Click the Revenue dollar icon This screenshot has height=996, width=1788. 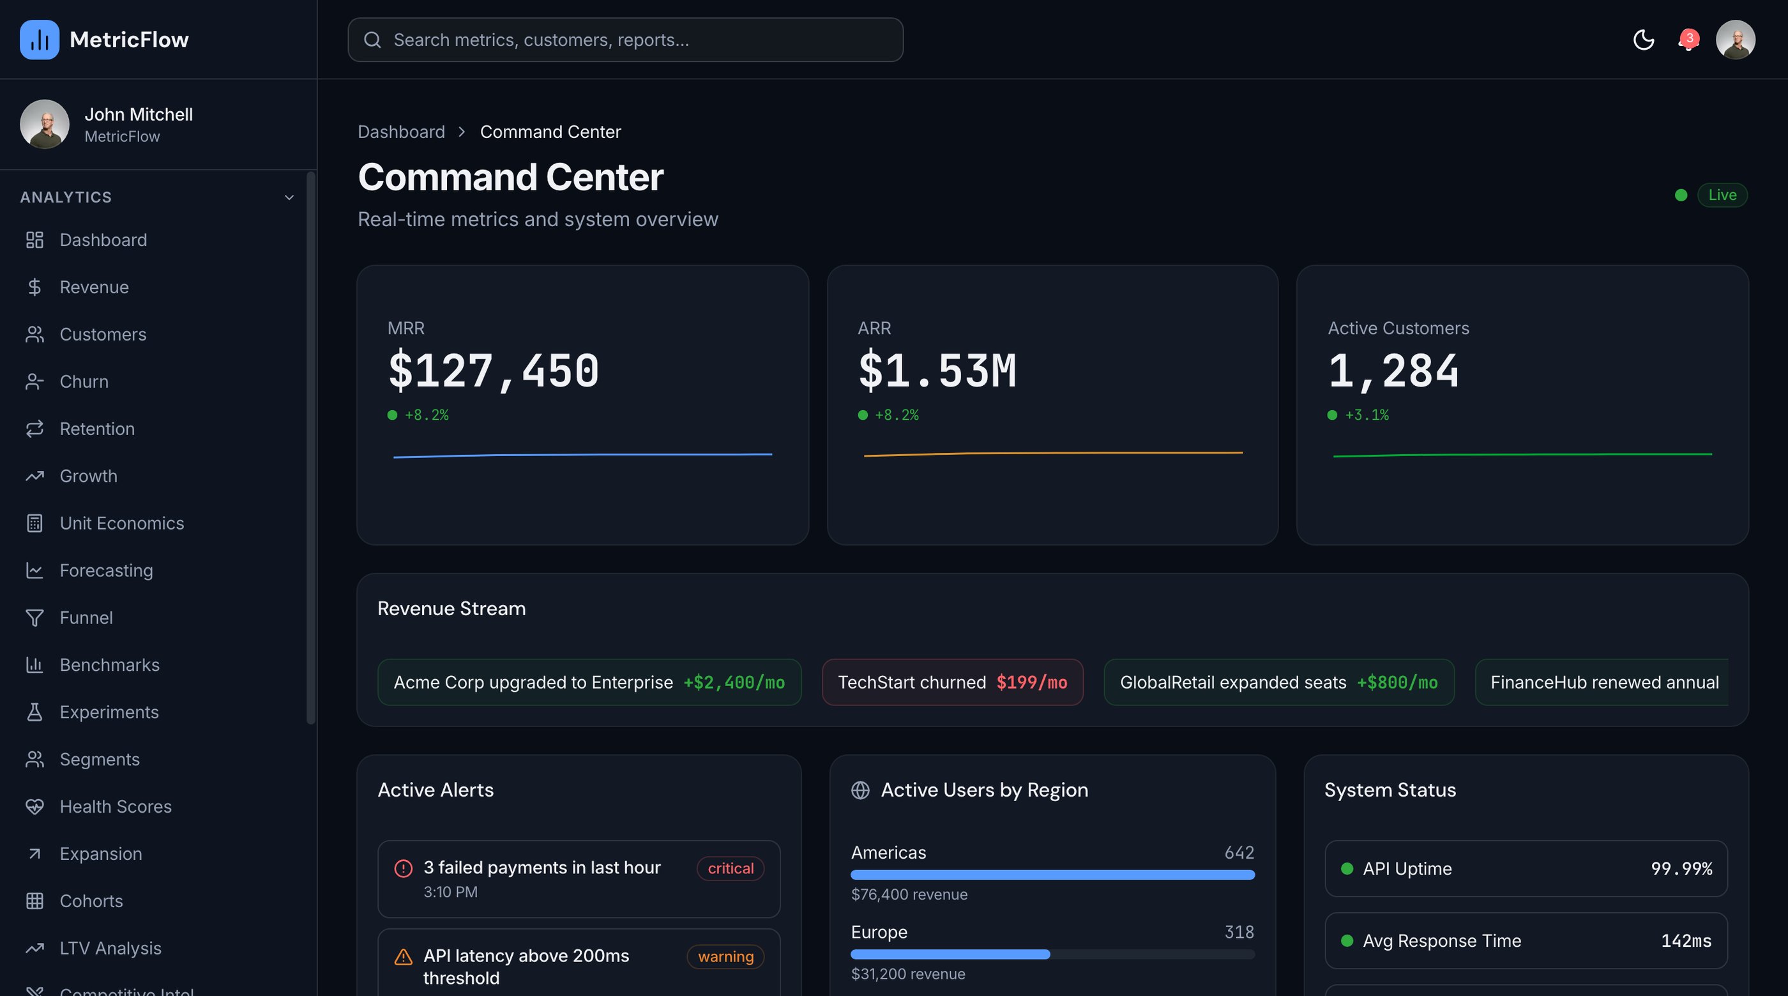point(34,287)
